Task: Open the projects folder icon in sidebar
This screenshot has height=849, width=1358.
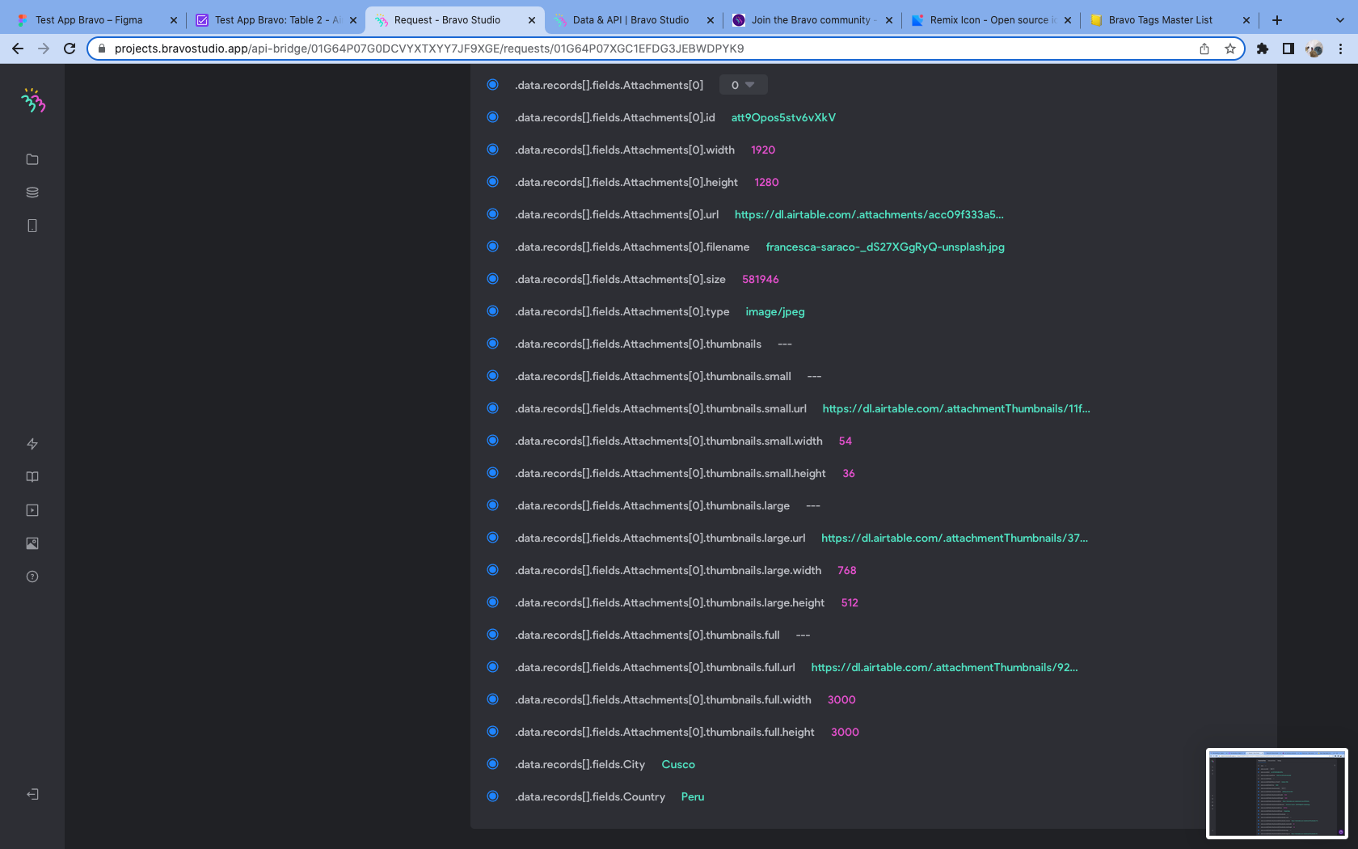Action: pos(32,159)
